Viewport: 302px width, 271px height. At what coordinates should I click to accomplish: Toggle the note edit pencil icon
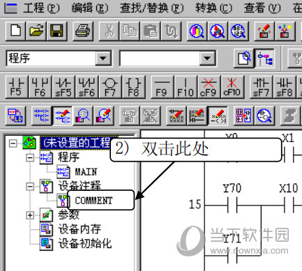[218, 116]
